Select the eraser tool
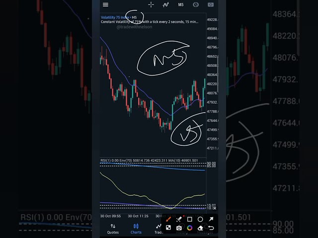The image size is (318, 238). 200,228
